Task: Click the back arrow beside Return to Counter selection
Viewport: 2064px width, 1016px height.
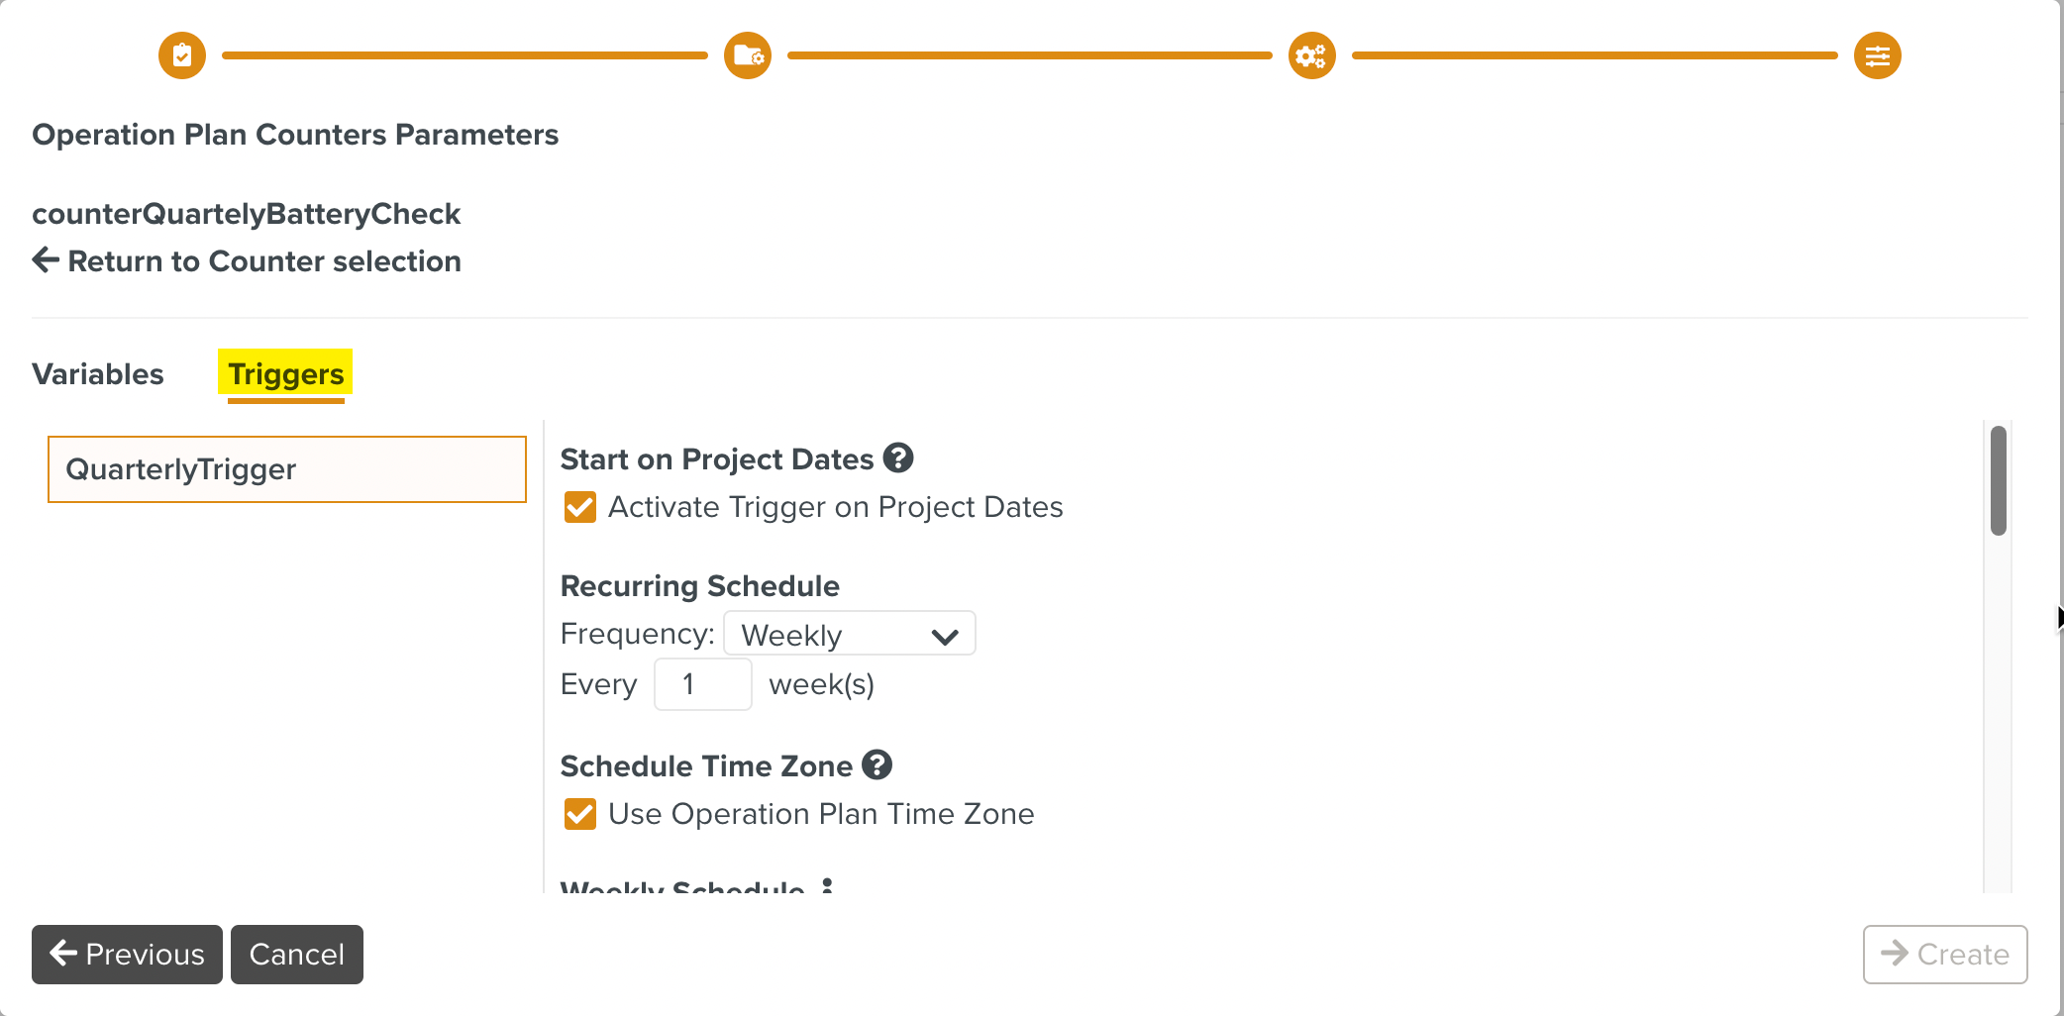Action: coord(46,260)
